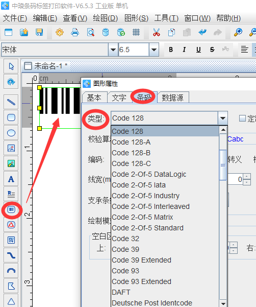Pick the rounded rectangle tool

[11, 117]
